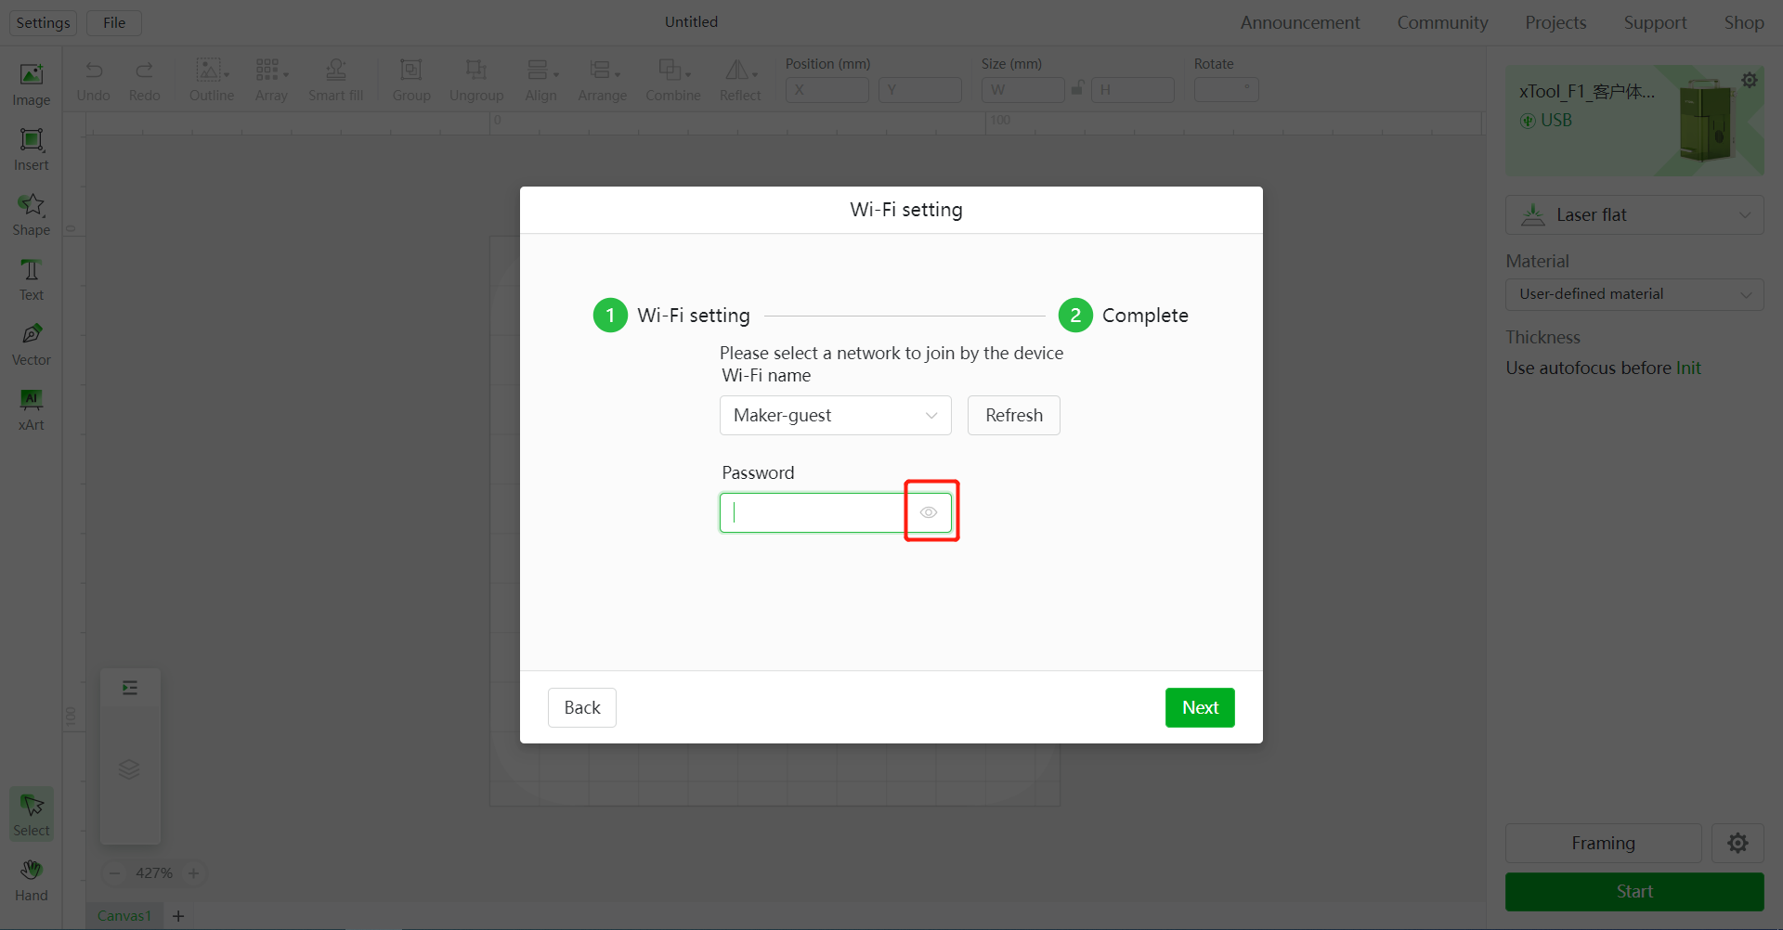Add a new canvas tab
This screenshot has height=930, width=1783.
(x=178, y=916)
